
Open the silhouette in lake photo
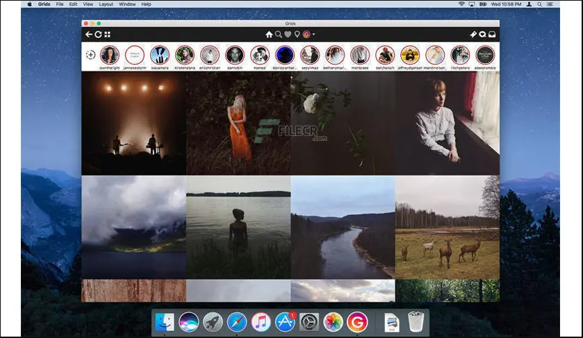[238, 228]
